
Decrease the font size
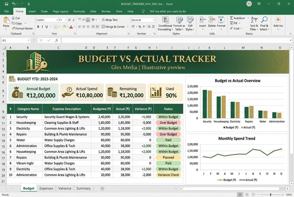coord(74,20)
